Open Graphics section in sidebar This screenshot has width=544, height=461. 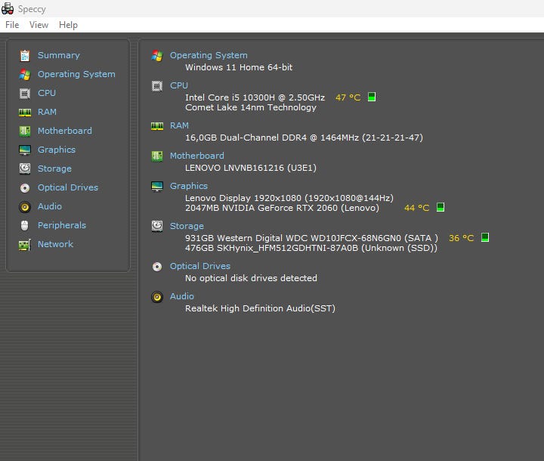(x=57, y=150)
